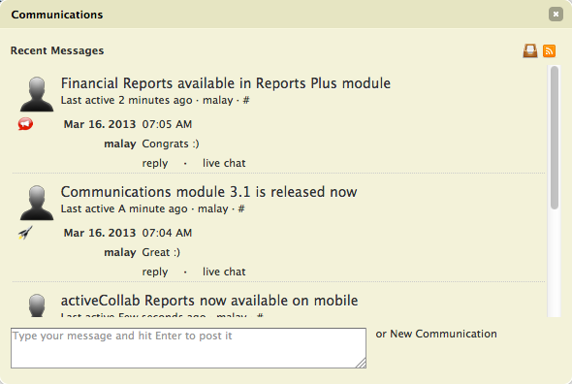The image size is (572, 384).
Task: Focus the message input text box
Action: 188,348
